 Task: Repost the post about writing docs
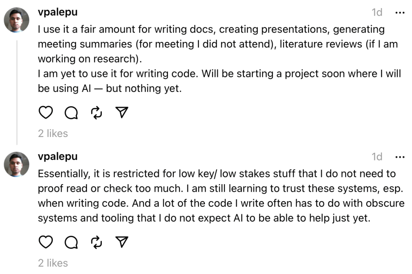coord(97,113)
